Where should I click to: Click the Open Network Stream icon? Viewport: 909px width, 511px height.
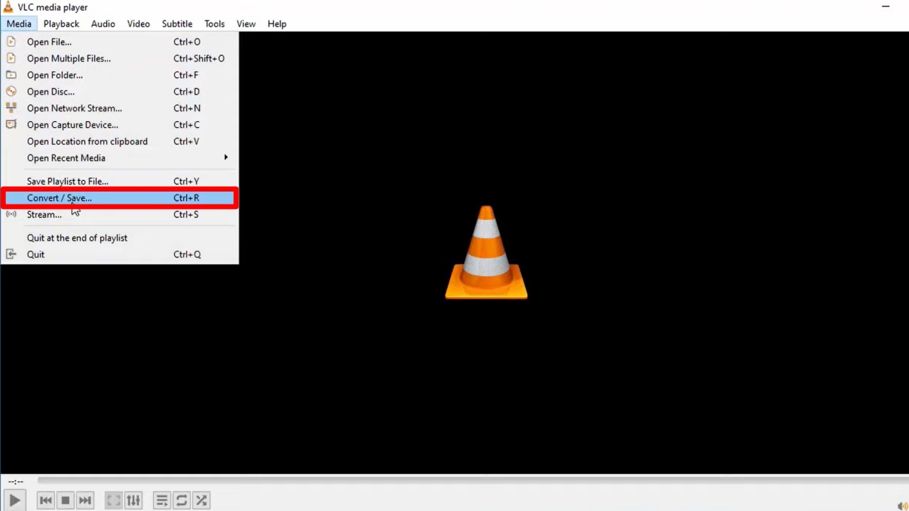tap(11, 108)
